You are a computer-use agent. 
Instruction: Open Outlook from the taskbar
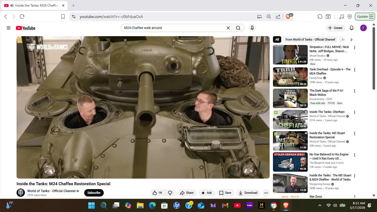tap(201, 205)
